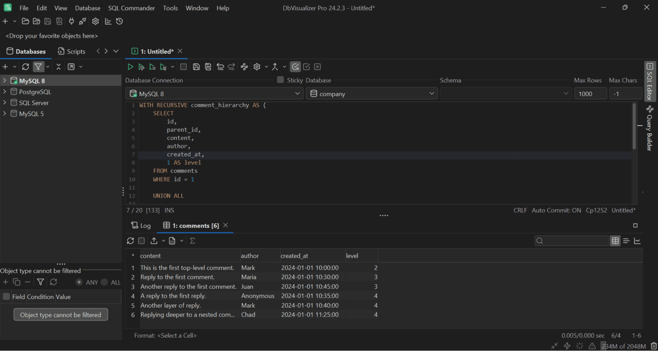Toggle the Sticky Database checkbox

[280, 80]
